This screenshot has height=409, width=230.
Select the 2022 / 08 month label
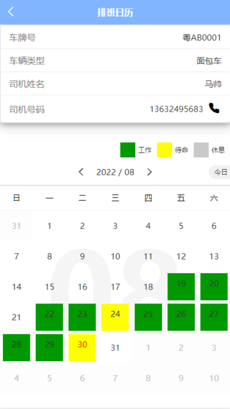click(115, 172)
